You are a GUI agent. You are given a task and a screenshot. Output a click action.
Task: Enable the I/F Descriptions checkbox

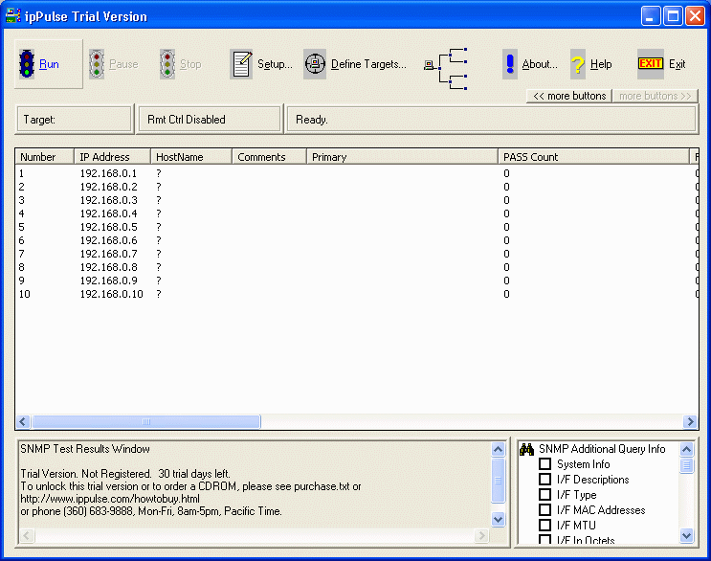544,480
